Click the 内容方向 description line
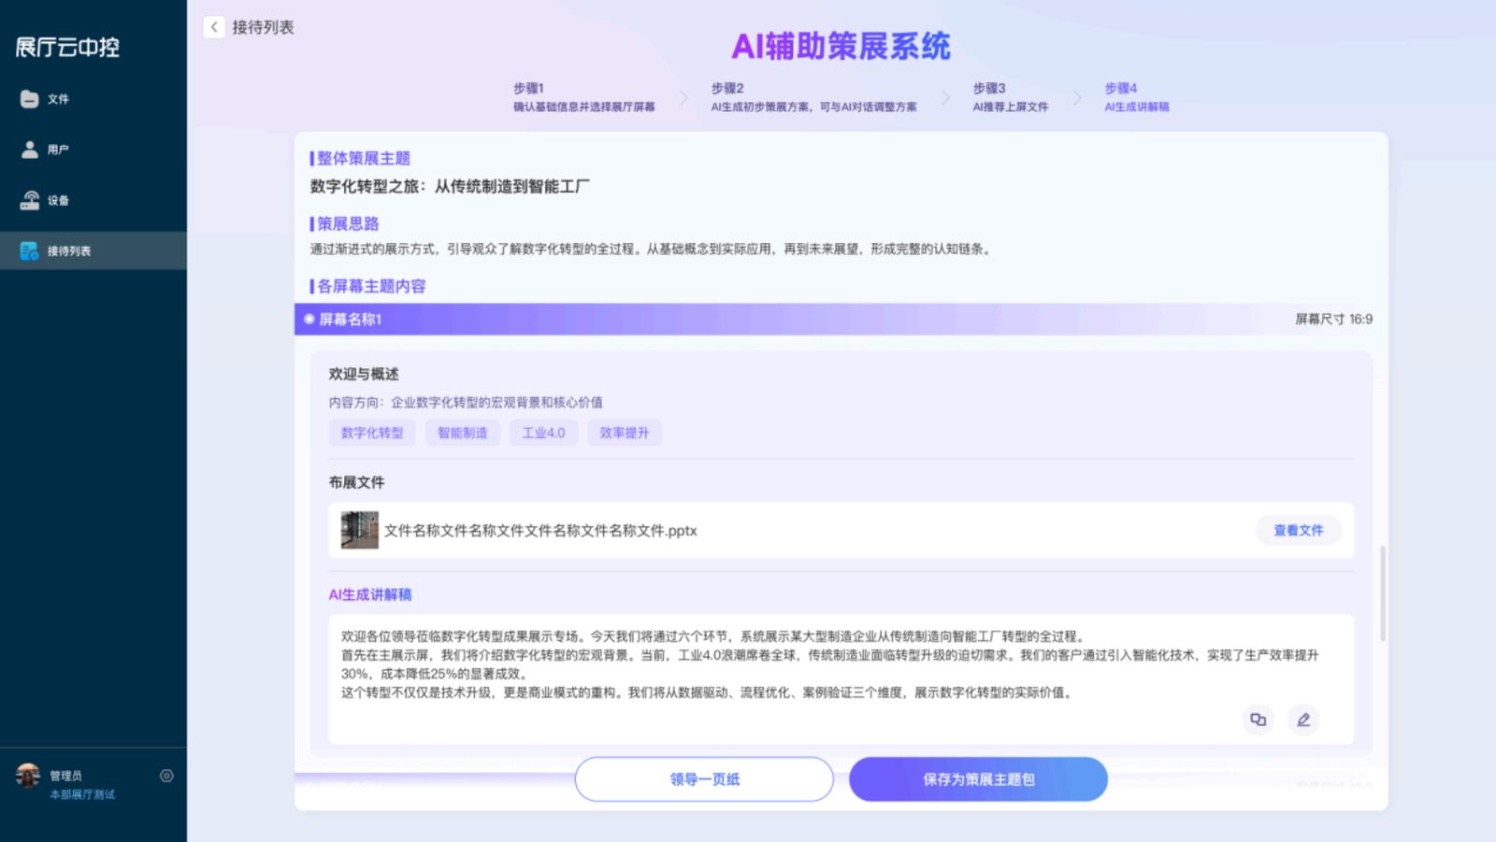Image resolution: width=1496 pixels, height=842 pixels. [x=466, y=403]
